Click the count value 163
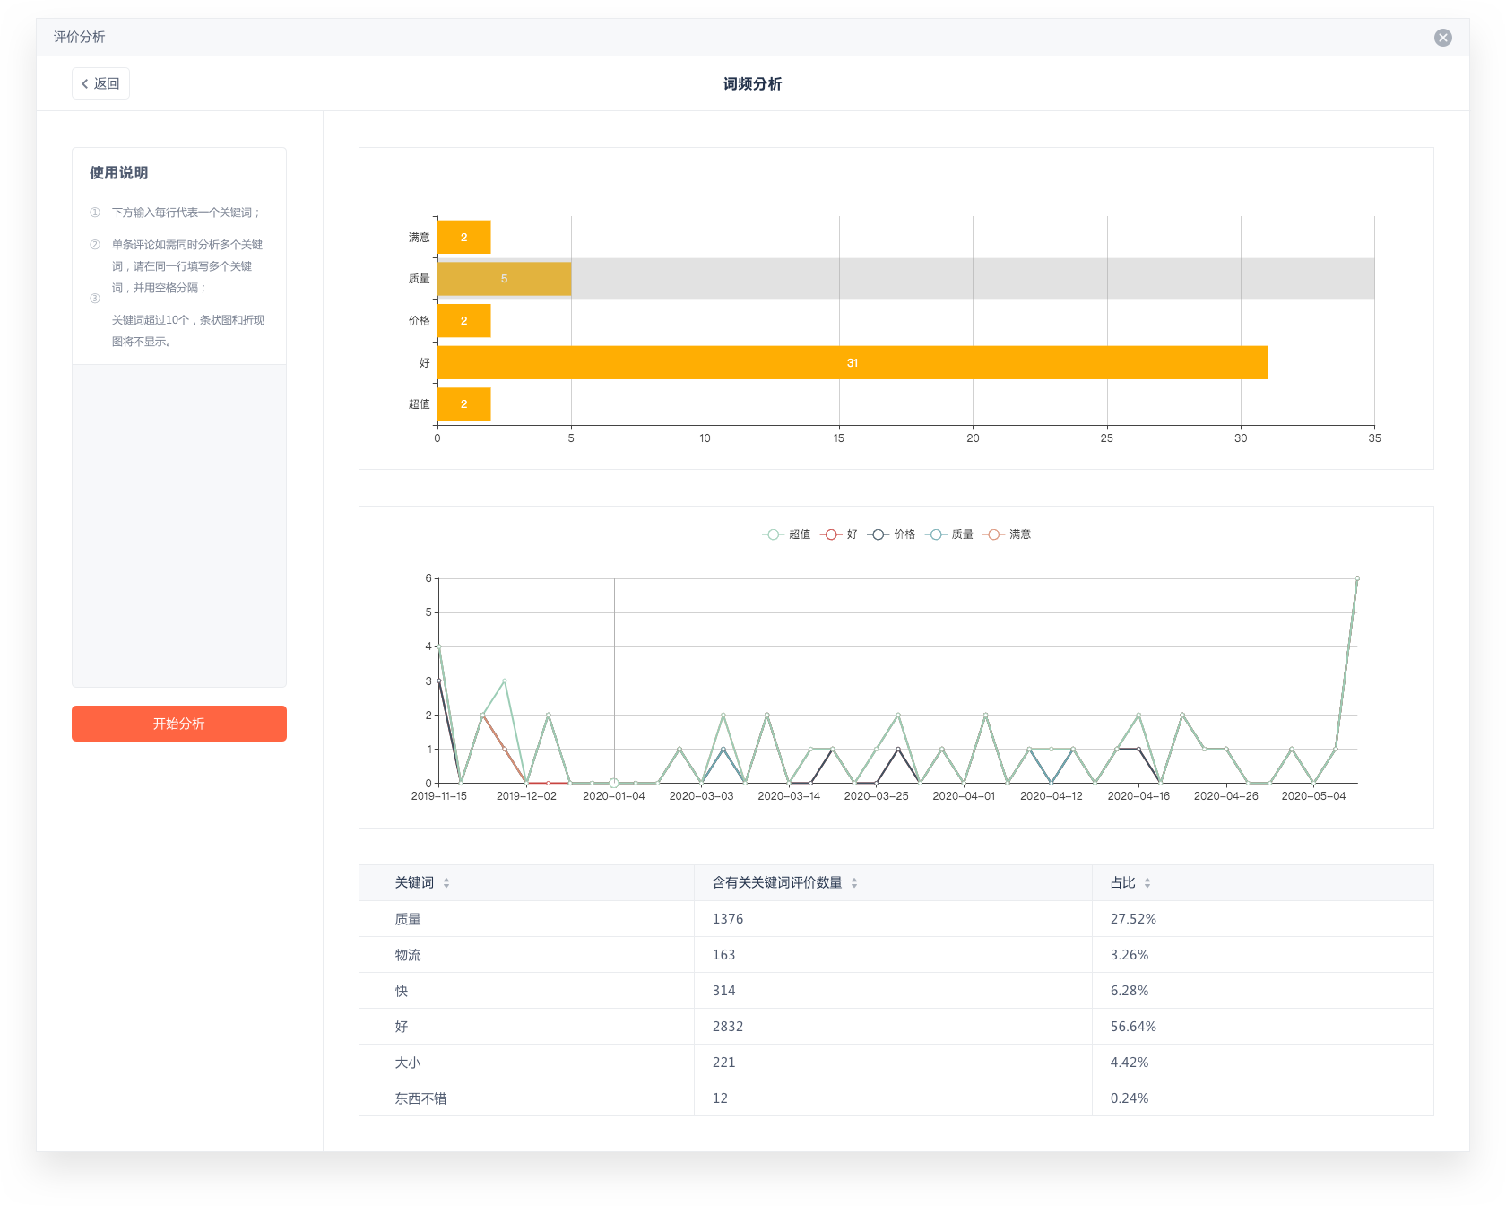1506x1206 pixels. (x=723, y=955)
